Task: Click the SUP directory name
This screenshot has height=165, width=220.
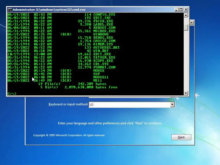Action: pos(97,74)
